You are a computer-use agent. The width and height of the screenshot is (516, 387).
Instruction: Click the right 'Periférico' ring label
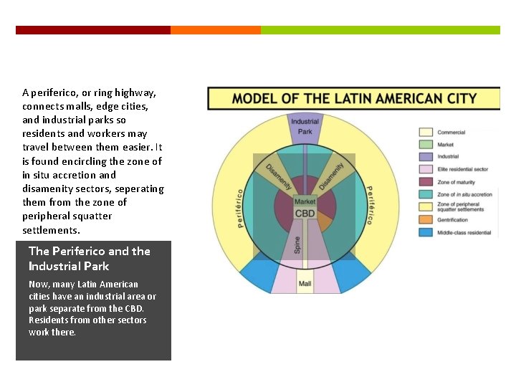pyautogui.click(x=370, y=205)
